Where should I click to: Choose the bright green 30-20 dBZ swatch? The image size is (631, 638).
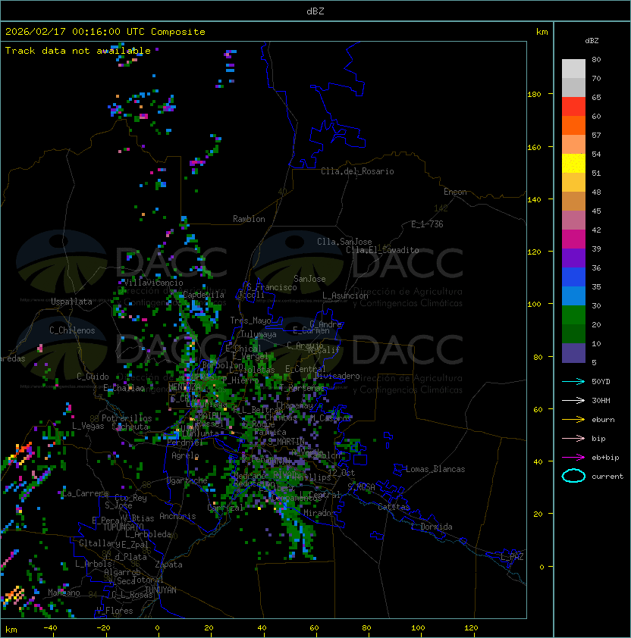tap(573, 315)
